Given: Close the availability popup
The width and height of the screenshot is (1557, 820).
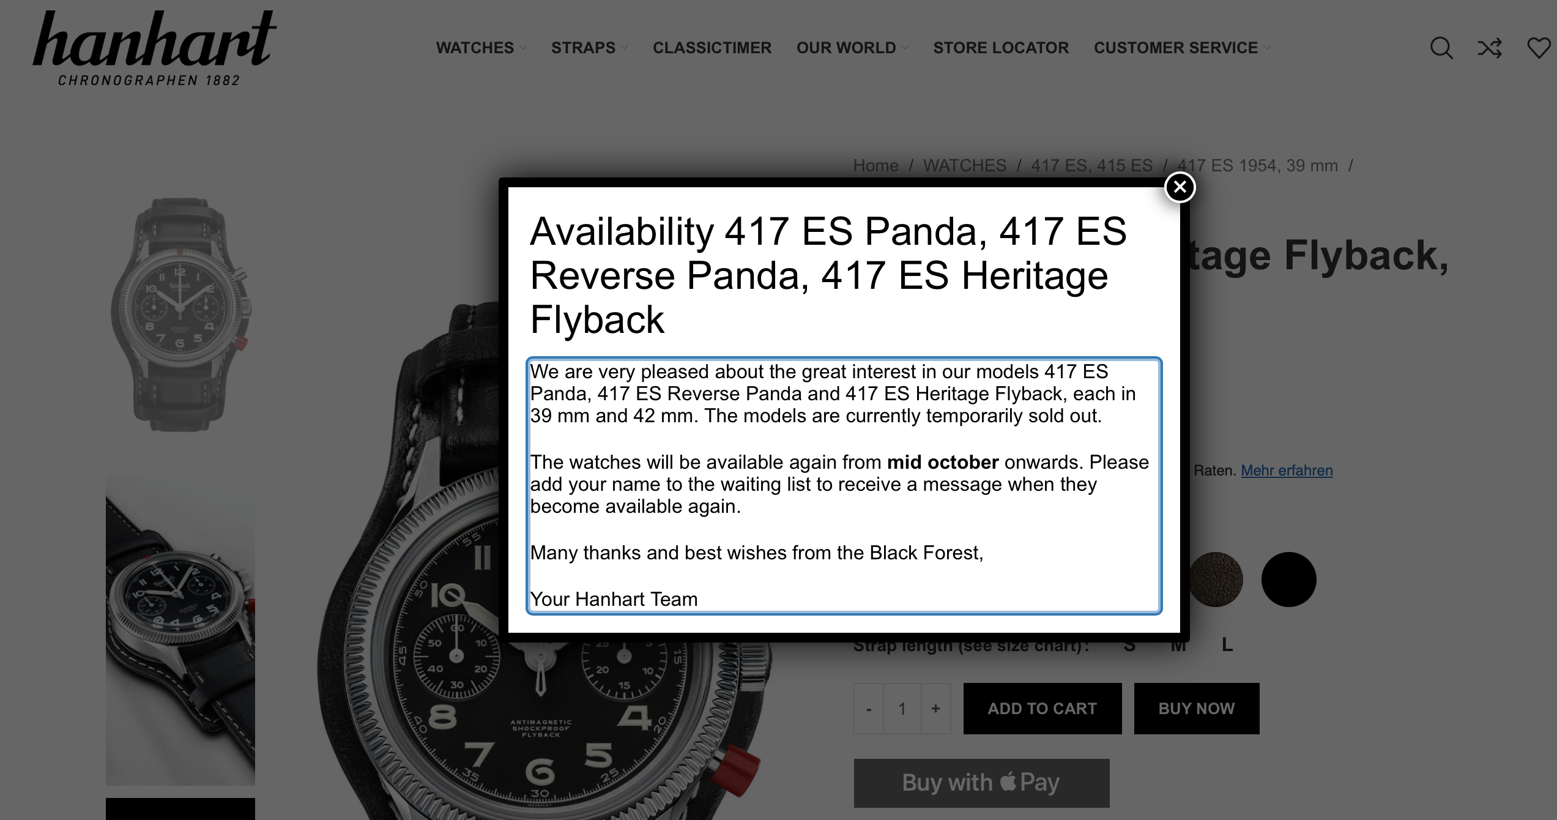Looking at the screenshot, I should (x=1180, y=187).
